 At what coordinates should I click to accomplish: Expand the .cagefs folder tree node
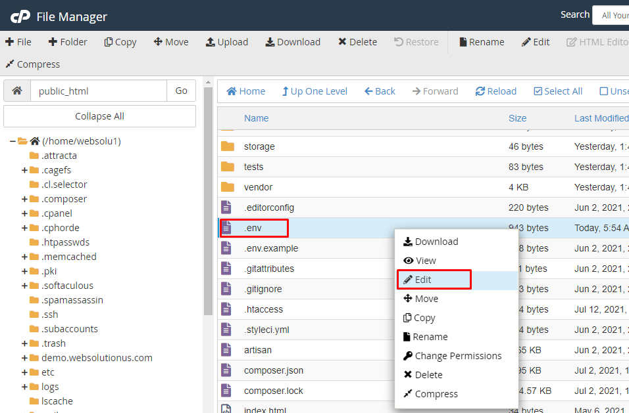[24, 170]
